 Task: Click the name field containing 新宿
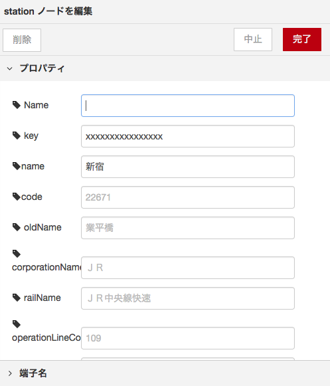pyautogui.click(x=188, y=167)
